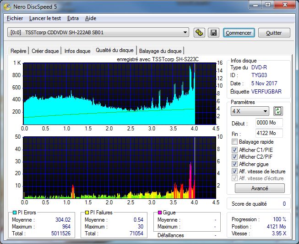Image resolution: width=299 pixels, height=244 pixels.
Task: Maximize the Nero DiscSpeed window
Action: 268,5
